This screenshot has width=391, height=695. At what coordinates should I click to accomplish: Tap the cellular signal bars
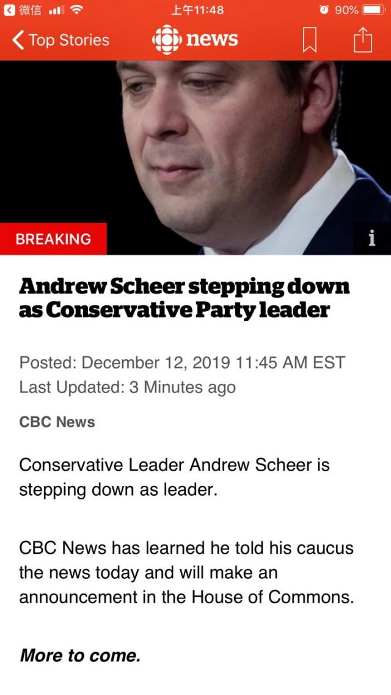(x=56, y=10)
